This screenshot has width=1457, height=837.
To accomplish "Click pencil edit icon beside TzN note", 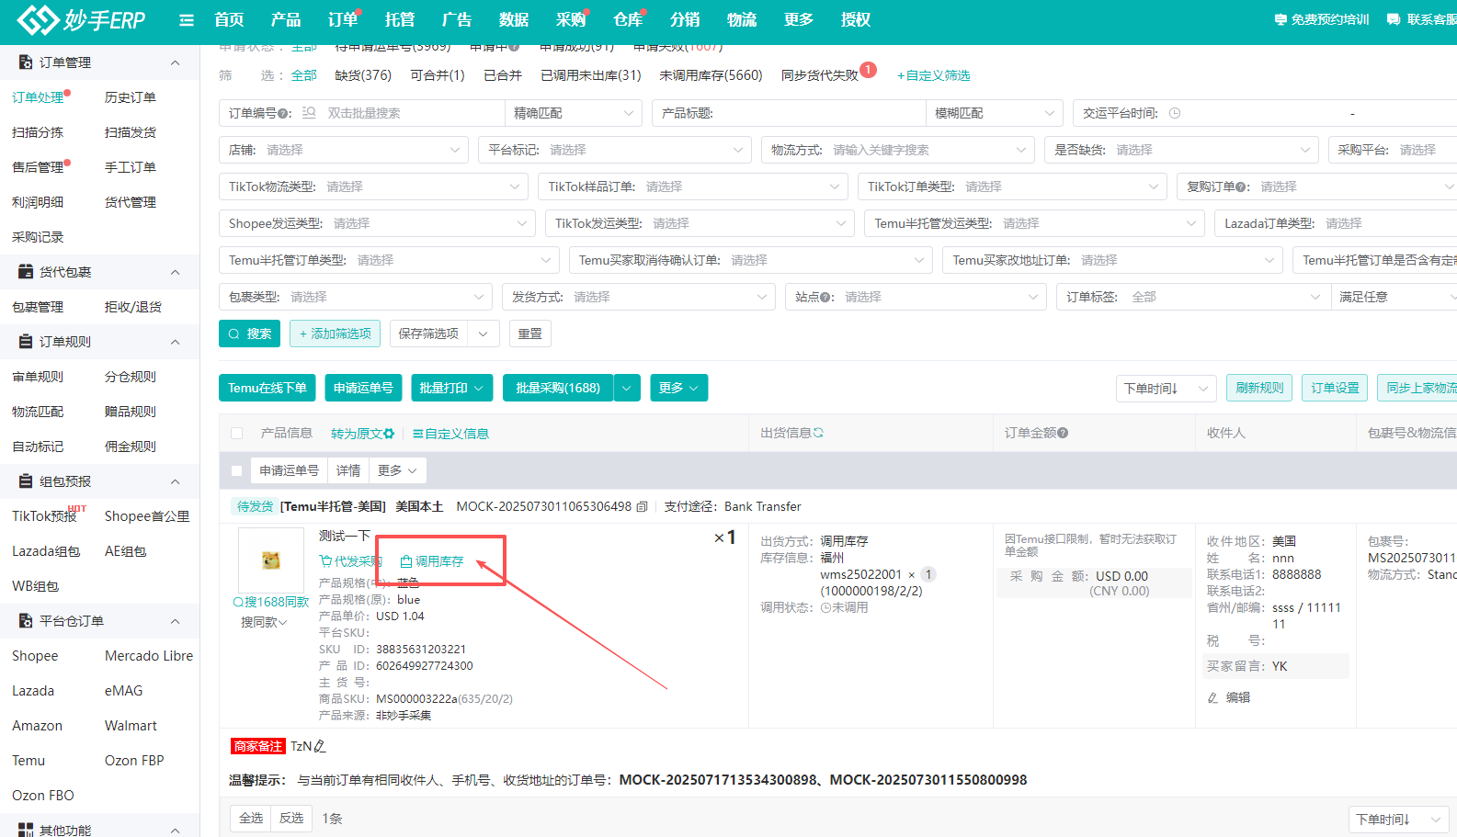I will point(320,746).
